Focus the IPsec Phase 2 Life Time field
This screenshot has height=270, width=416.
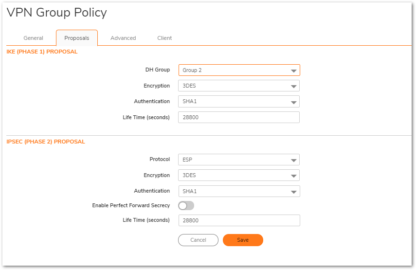point(239,220)
